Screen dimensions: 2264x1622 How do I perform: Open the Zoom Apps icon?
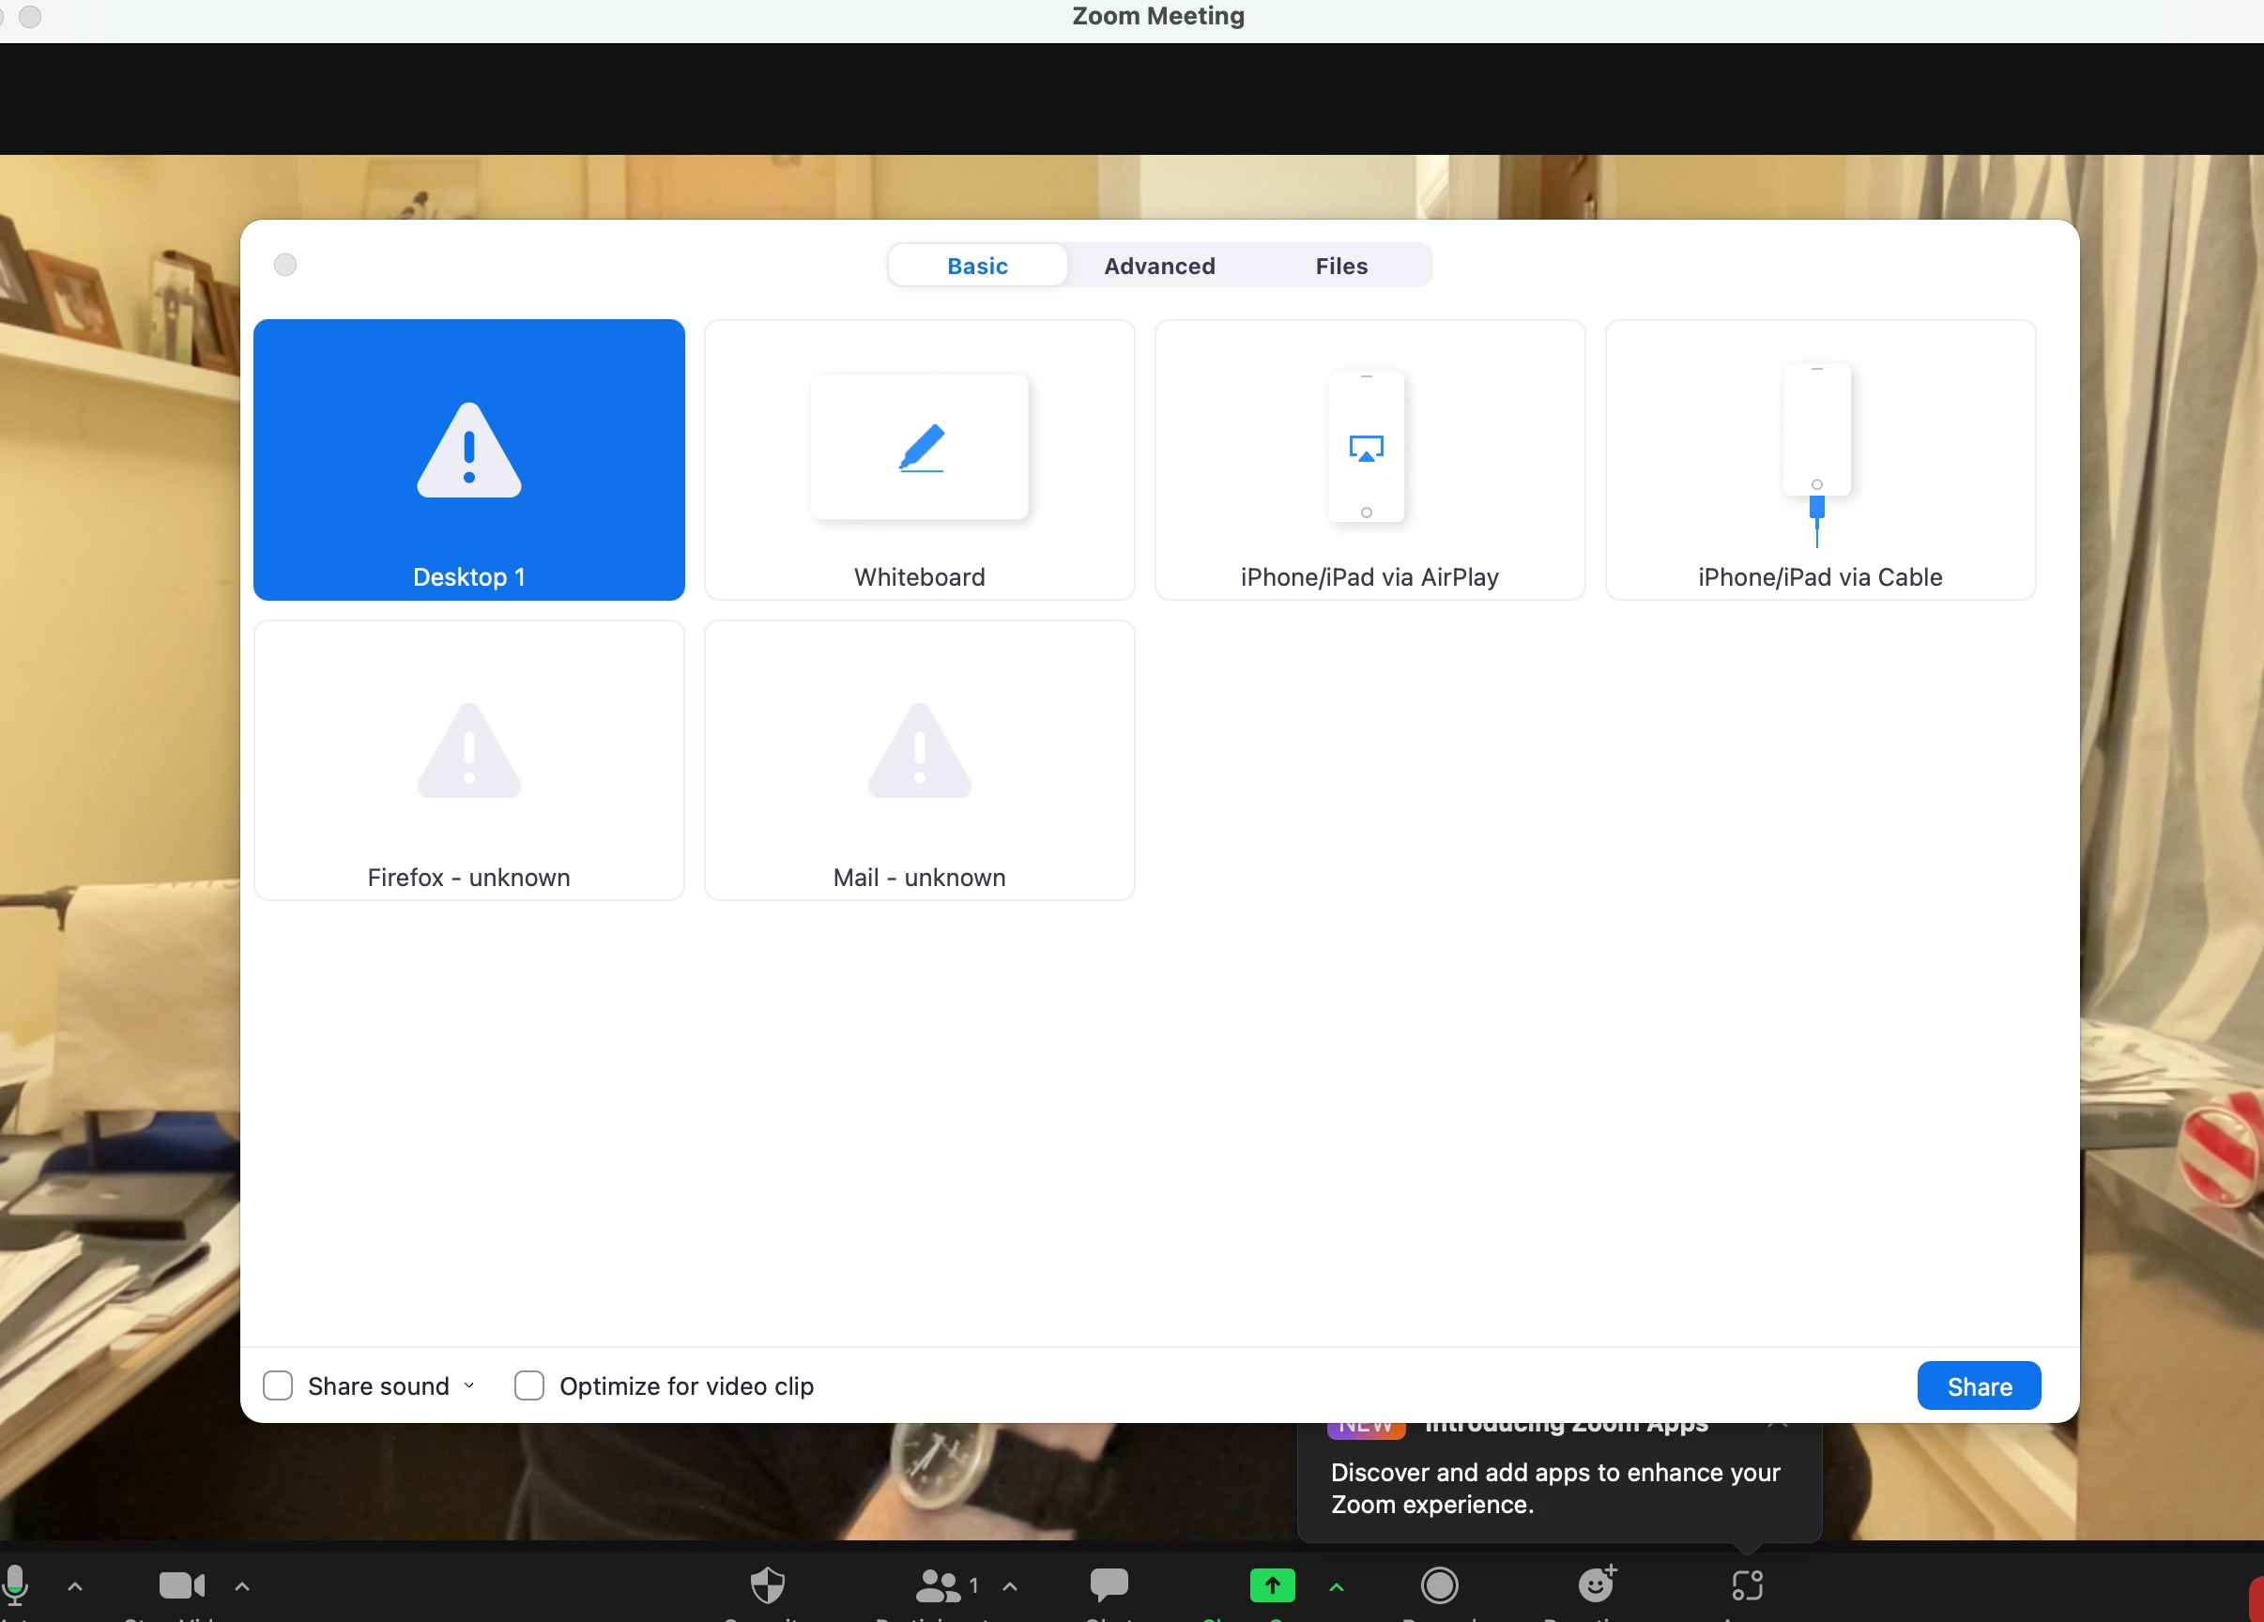[x=1747, y=1585]
